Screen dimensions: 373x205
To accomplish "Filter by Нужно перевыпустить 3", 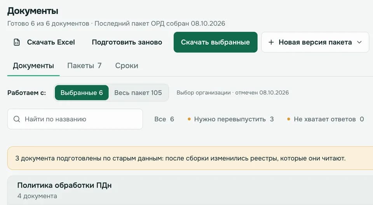I will [230, 119].
